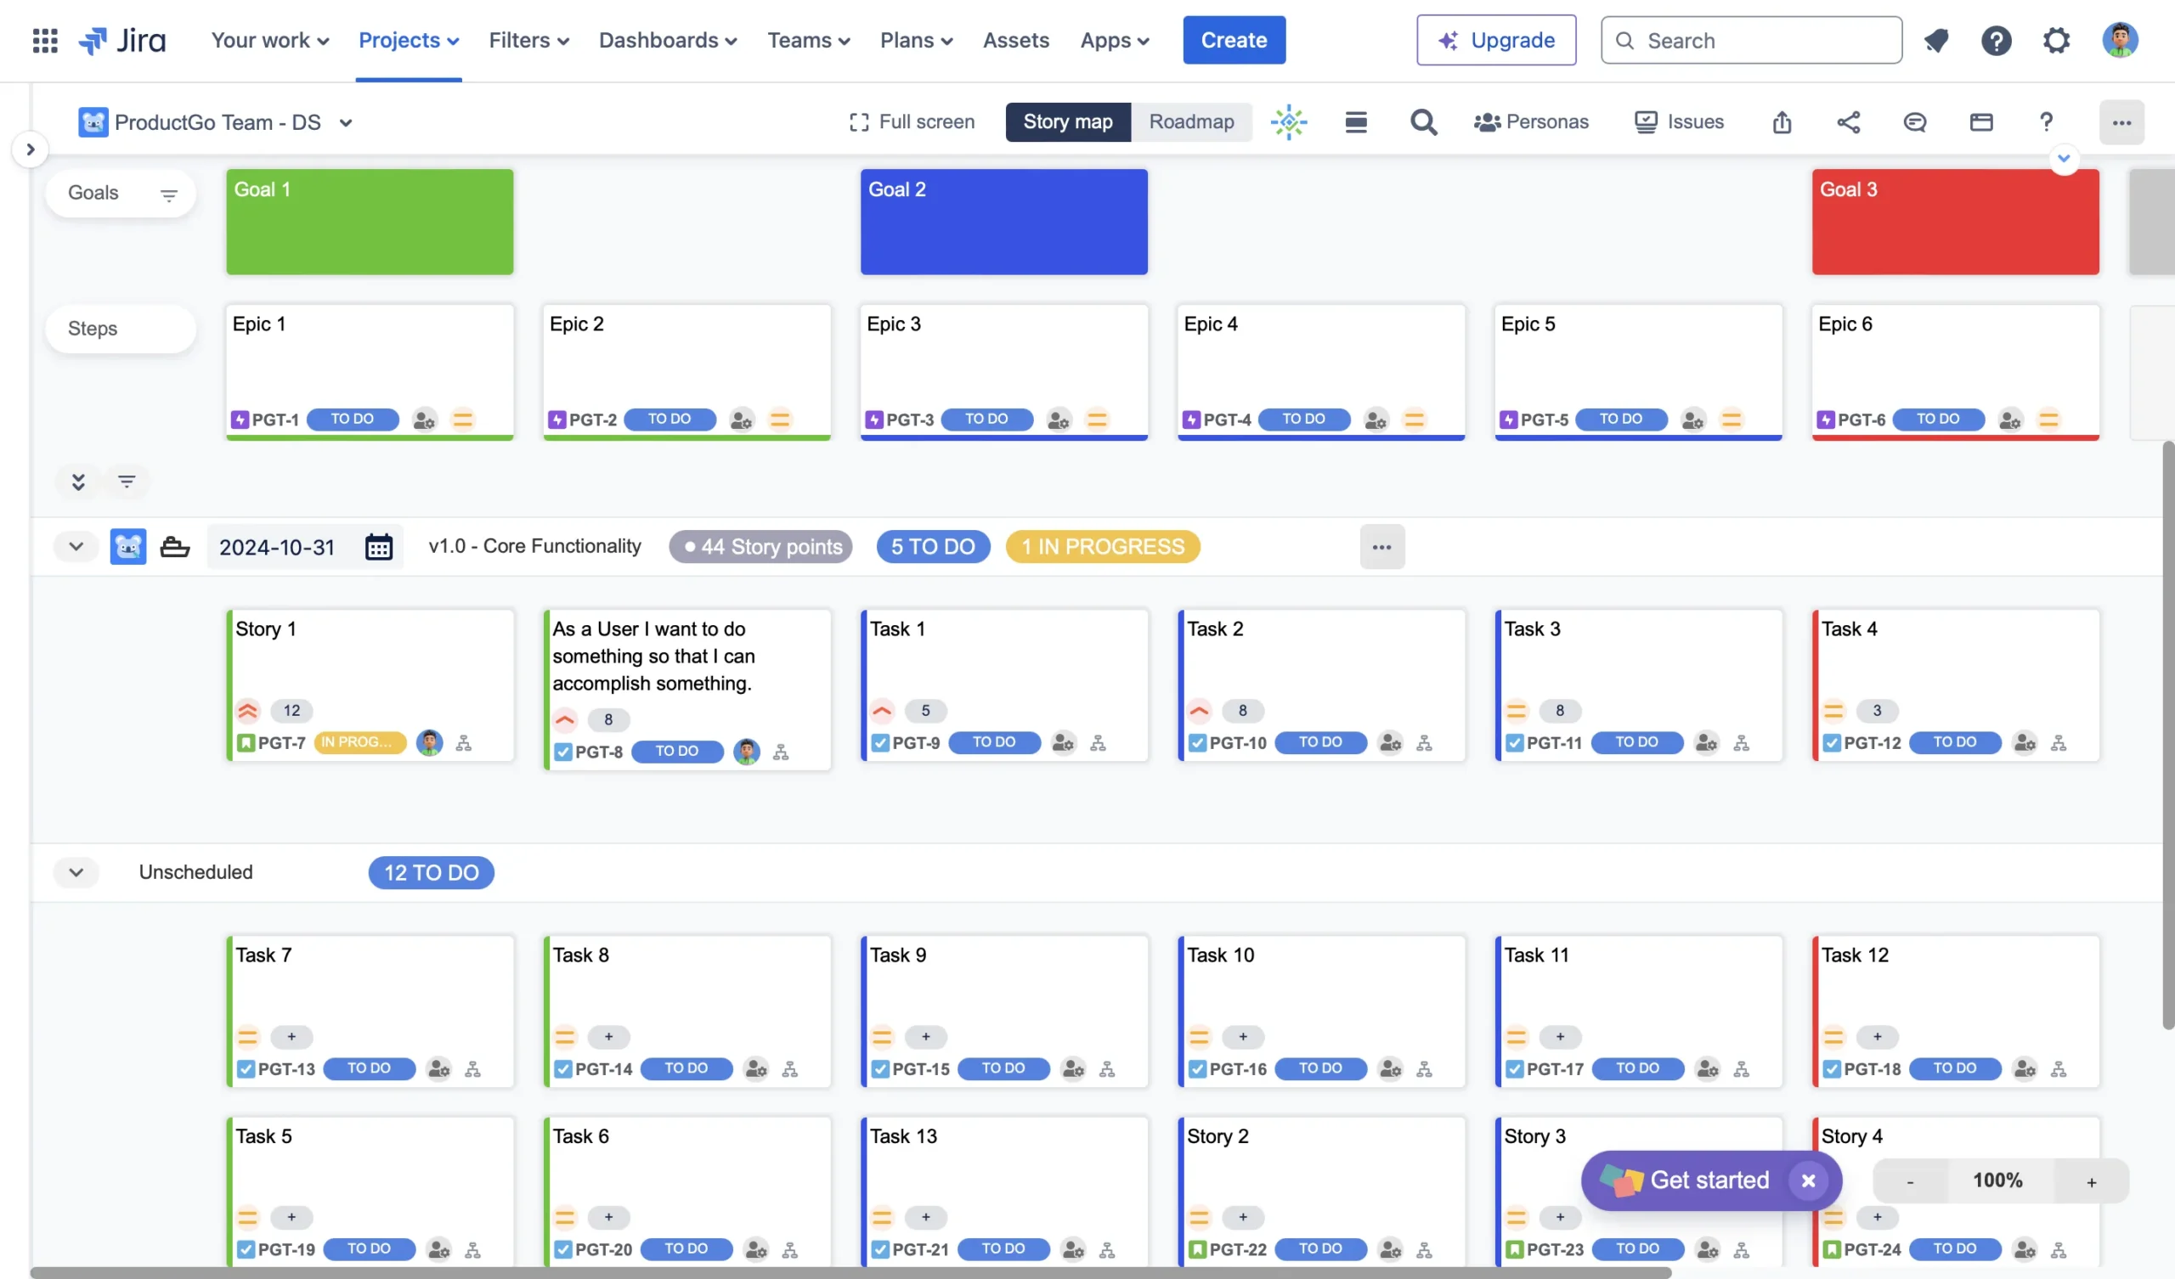Screen dimensions: 2175x1279
Task: Click the blue sunburst icon in toolbar
Action: pyautogui.click(x=1289, y=122)
